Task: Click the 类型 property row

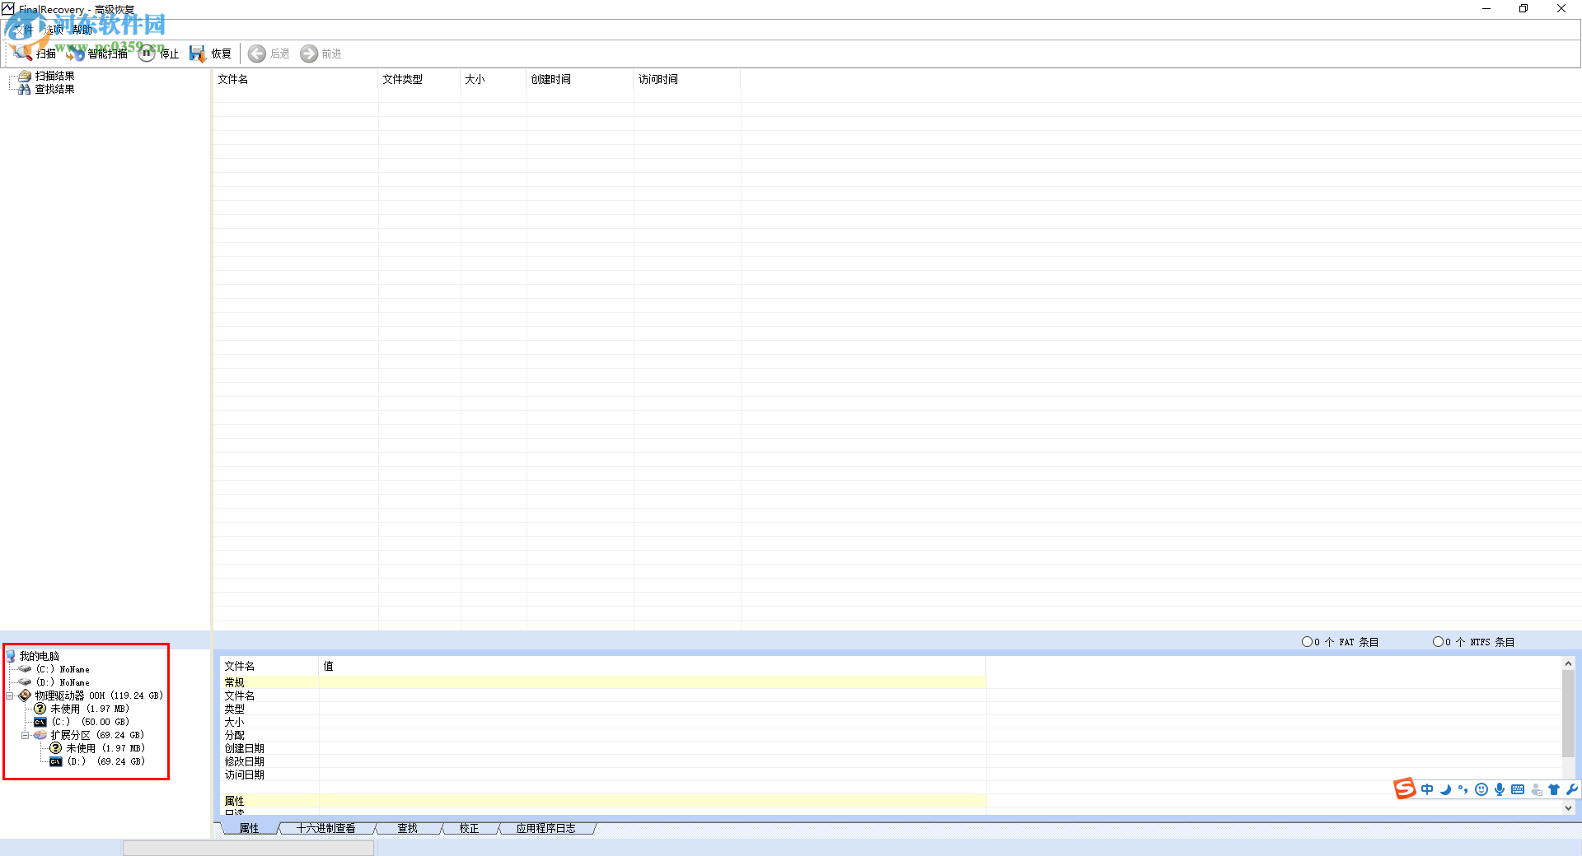Action: (603, 709)
